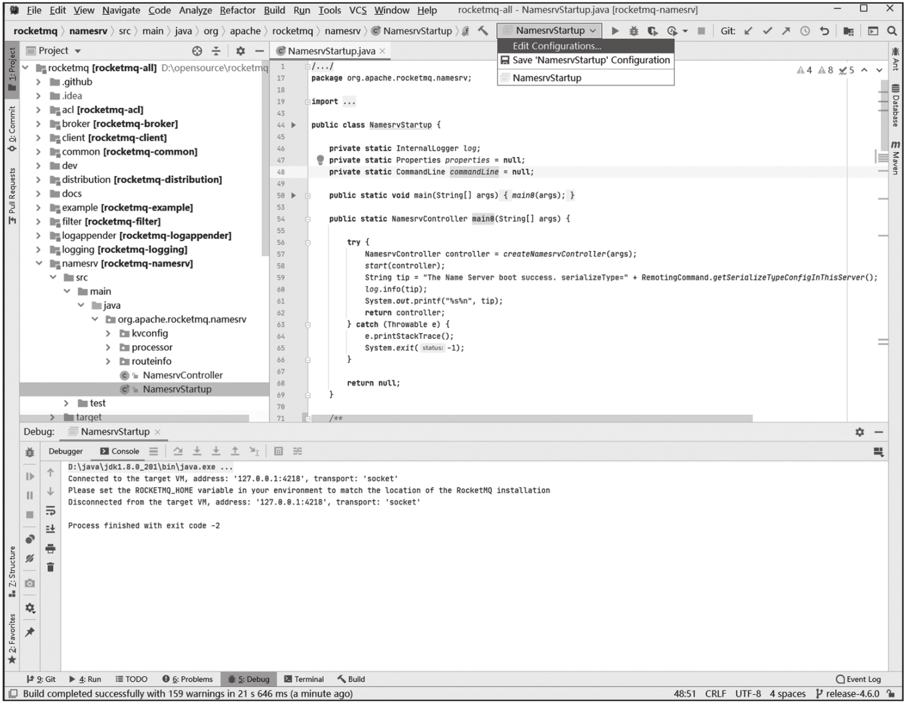The image size is (906, 703).
Task: Rollback changes with the undo arrow icon
Action: (x=824, y=30)
